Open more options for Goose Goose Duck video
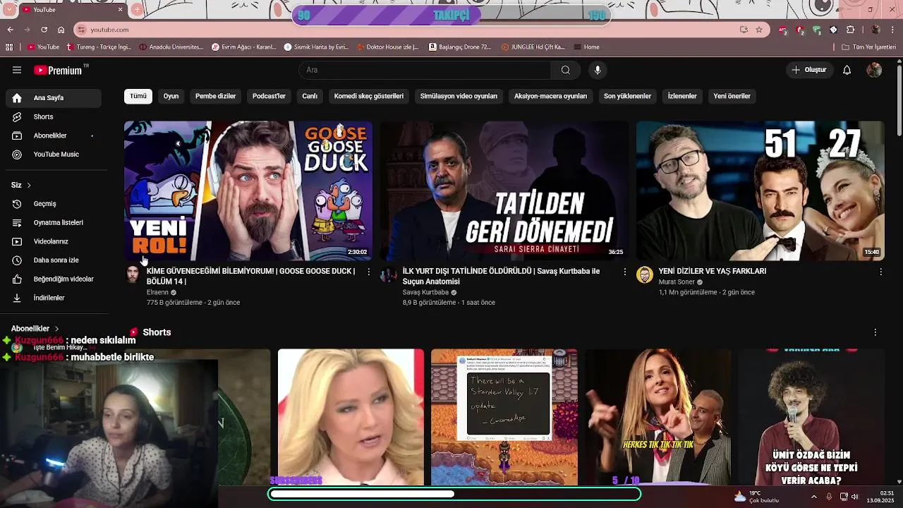 point(368,272)
